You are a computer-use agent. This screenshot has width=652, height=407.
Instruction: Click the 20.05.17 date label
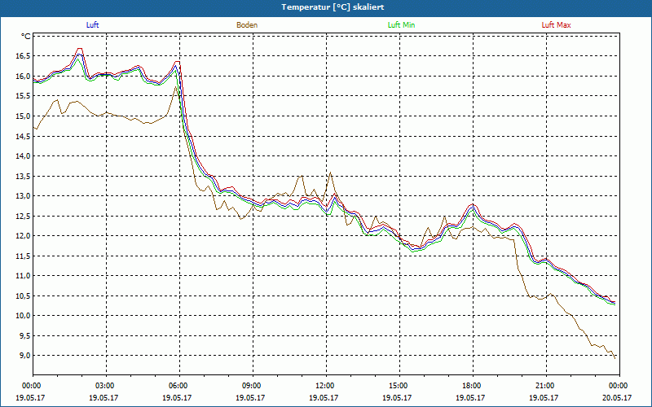tap(617, 398)
